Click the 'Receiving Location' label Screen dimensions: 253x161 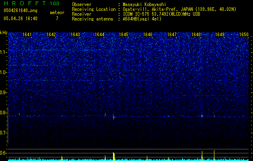pyautogui.click(x=94, y=9)
